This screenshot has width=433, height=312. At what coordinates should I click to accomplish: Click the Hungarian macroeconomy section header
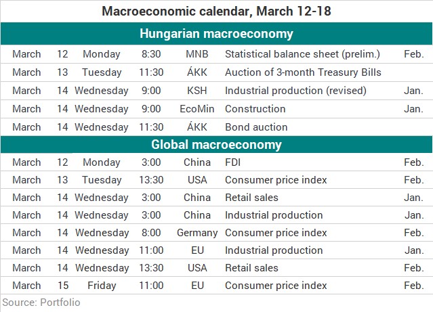point(216,34)
